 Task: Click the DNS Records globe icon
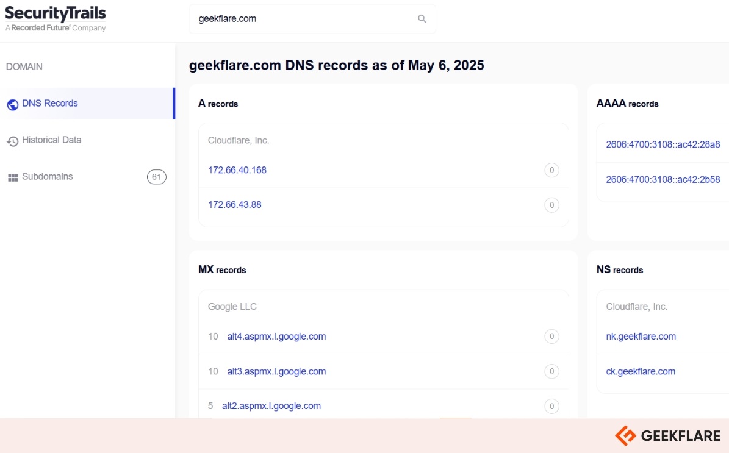coord(13,104)
